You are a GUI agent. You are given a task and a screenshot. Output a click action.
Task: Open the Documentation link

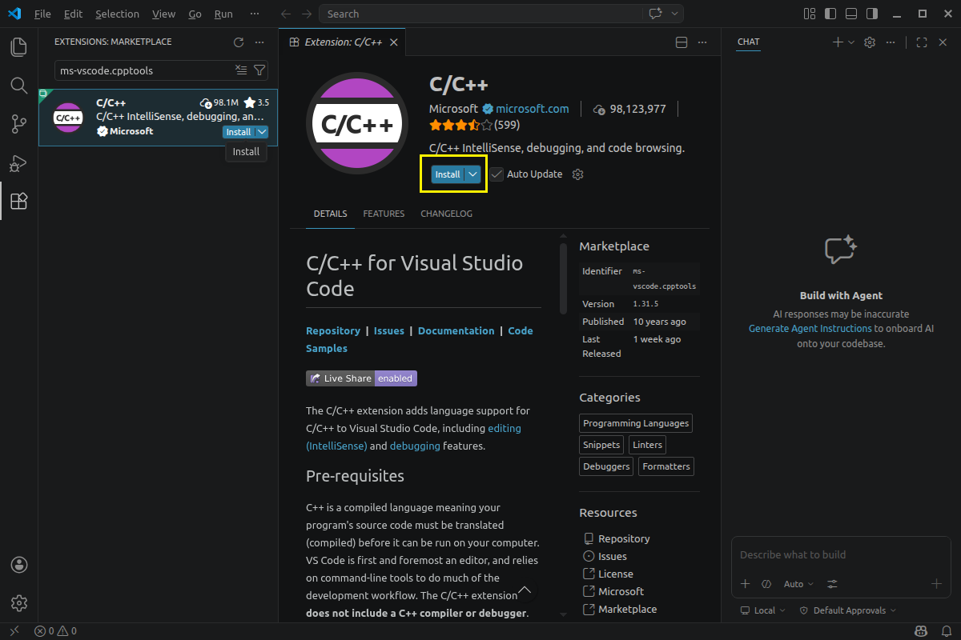tap(456, 330)
